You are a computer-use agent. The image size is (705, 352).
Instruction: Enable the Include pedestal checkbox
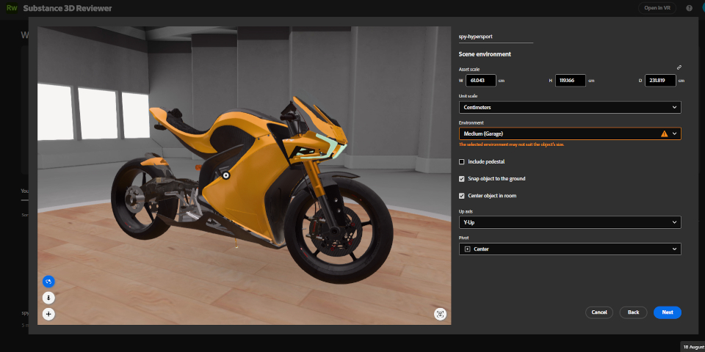pyautogui.click(x=461, y=161)
